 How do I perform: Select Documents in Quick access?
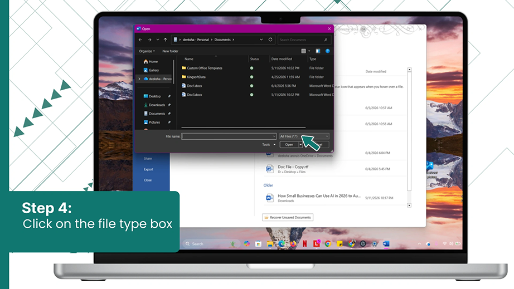pyautogui.click(x=154, y=114)
